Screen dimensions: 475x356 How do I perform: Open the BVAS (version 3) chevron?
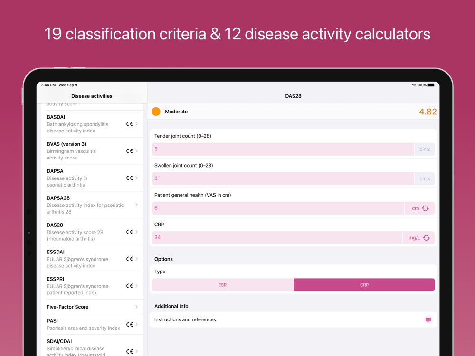click(x=137, y=151)
